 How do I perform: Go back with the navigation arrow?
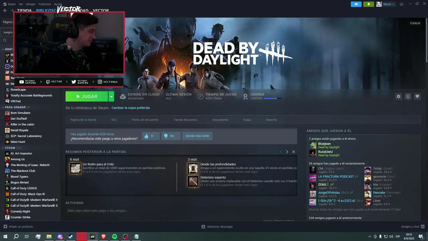point(5,10)
